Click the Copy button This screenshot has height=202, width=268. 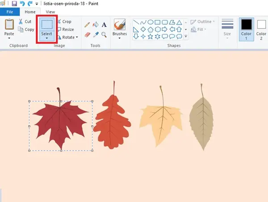(x=26, y=29)
